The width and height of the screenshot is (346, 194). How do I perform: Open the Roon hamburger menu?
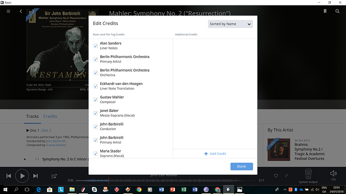[9, 11]
